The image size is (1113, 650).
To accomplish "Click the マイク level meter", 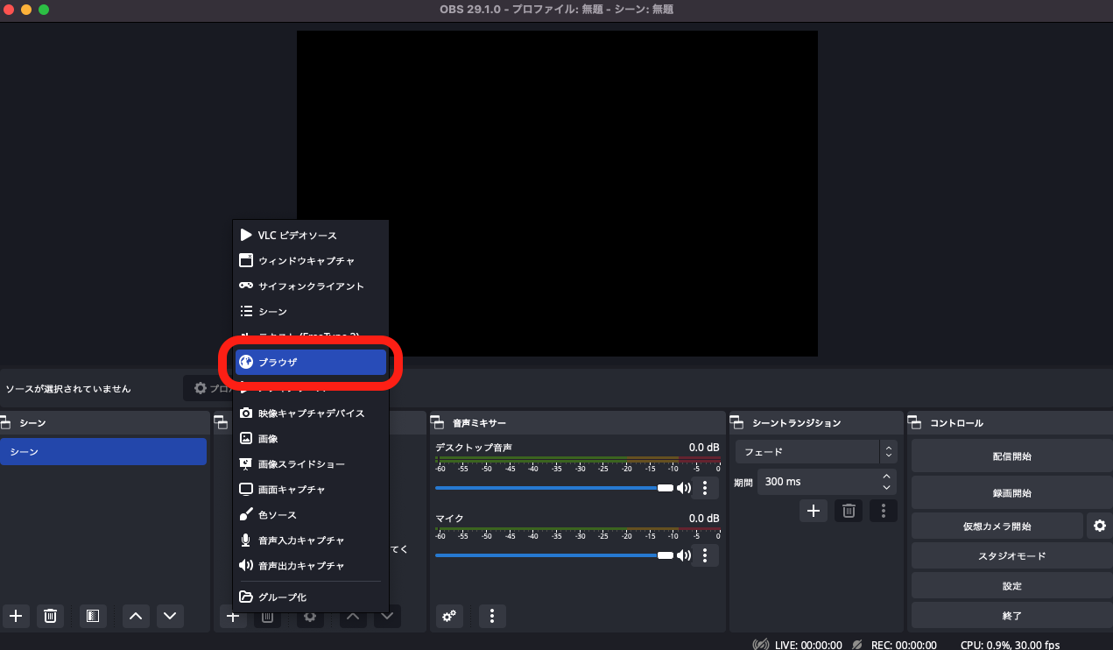I will coord(578,530).
